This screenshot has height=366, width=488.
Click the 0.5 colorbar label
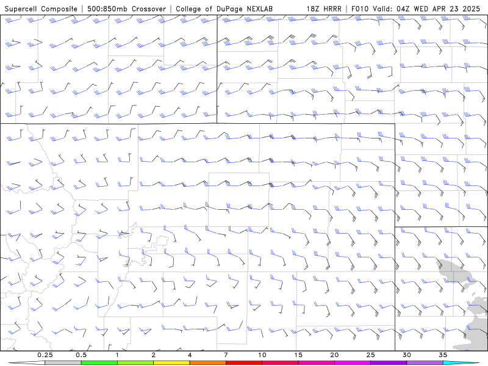81,355
